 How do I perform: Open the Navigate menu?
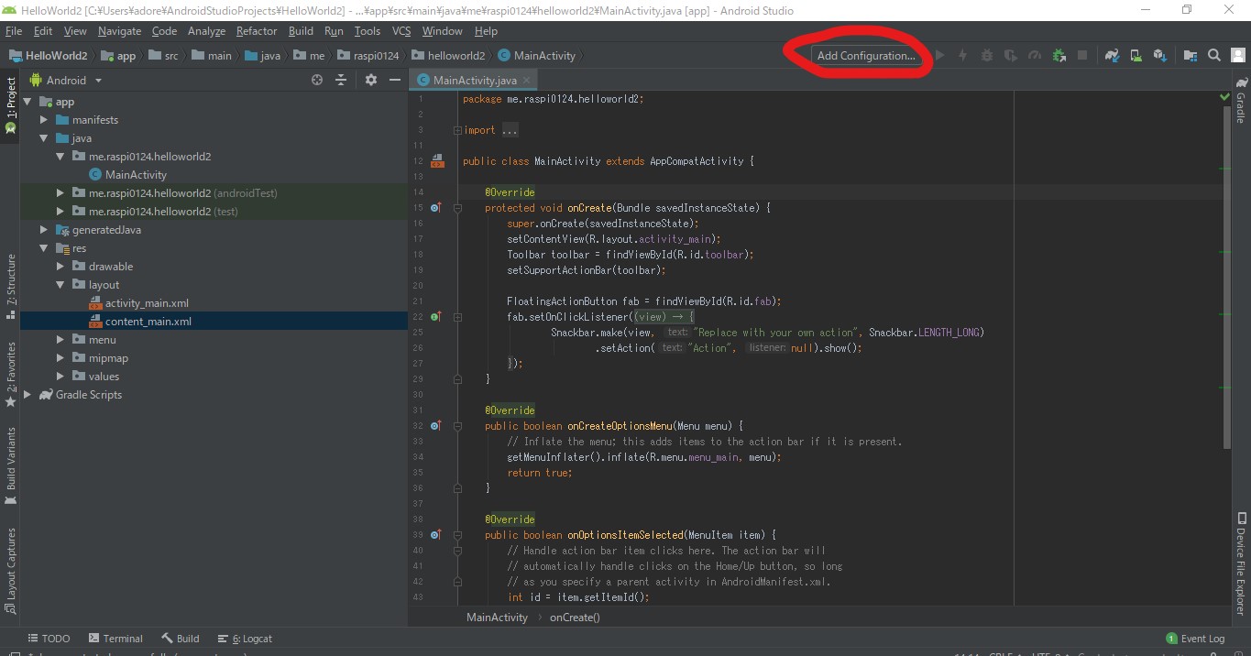point(119,31)
